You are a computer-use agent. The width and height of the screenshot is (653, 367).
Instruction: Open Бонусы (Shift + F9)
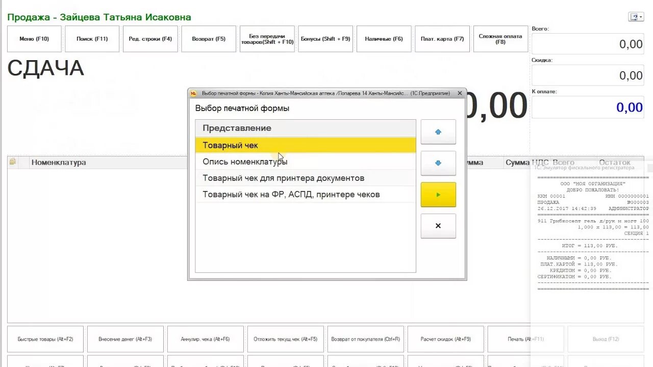point(325,39)
